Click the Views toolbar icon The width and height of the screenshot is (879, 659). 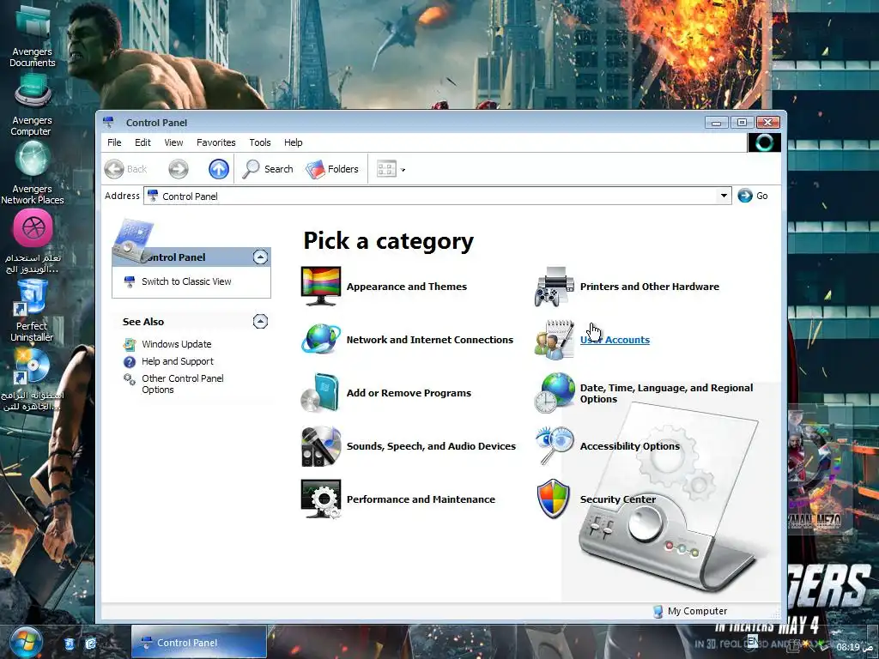tap(386, 169)
